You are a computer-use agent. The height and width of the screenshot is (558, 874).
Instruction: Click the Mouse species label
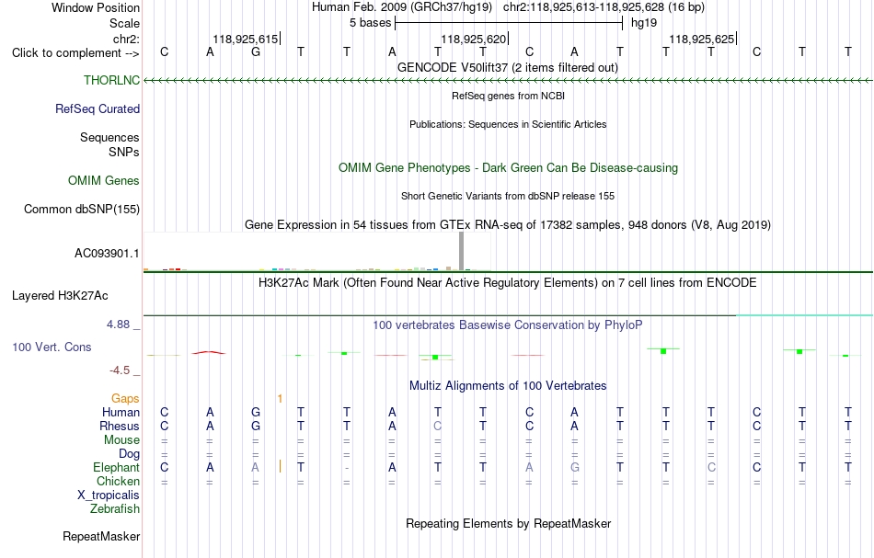point(121,440)
